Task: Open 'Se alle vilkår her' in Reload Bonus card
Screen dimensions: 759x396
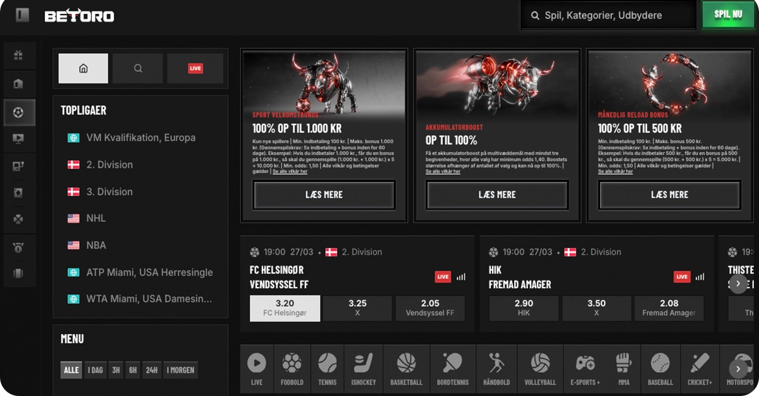Action: click(x=615, y=172)
